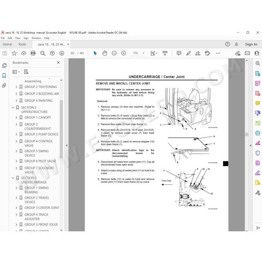Screen dimensions: 262x262
Task: Collapse SECTION 2 UPPERSTRUCTURE bookmark
Action: (x=13, y=108)
